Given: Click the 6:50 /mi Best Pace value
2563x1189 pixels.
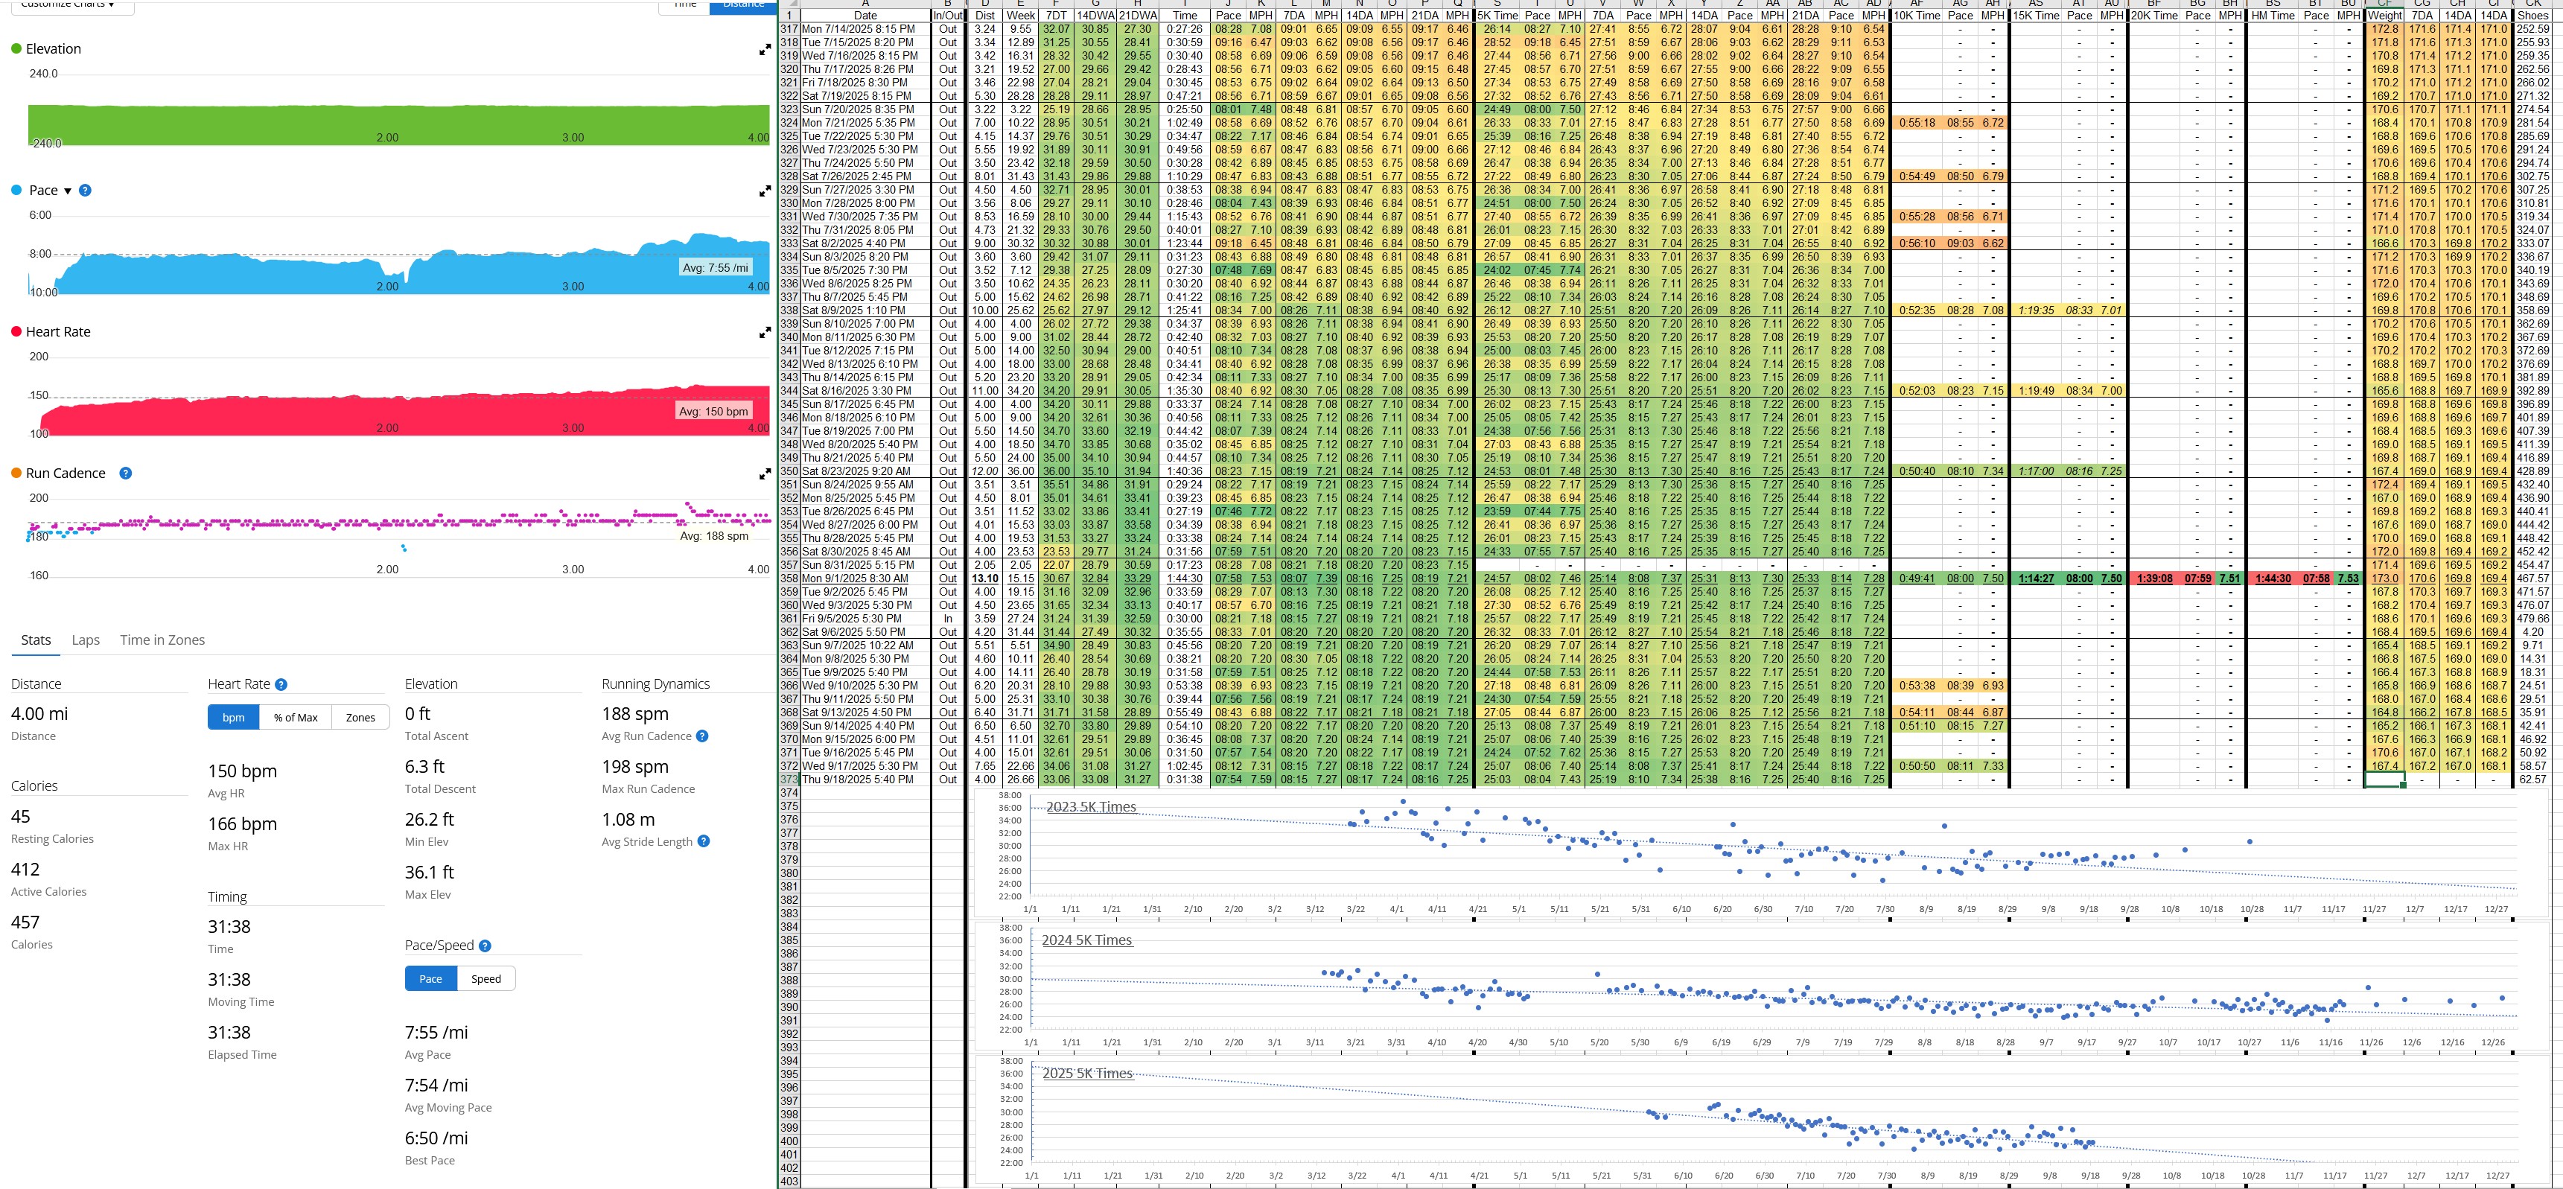Looking at the screenshot, I should pyautogui.click(x=437, y=1138).
